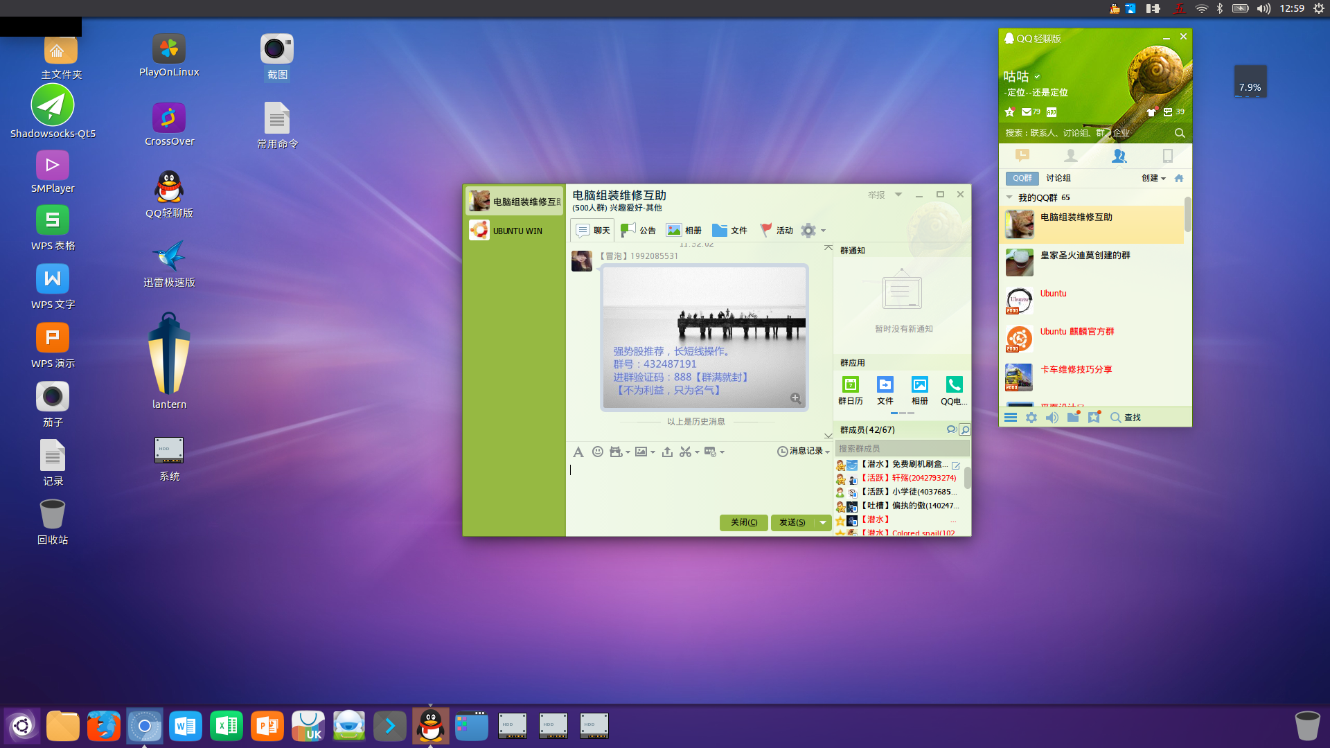Screen dimensions: 1330x748
Task: Open the main menu icon at QQ panel bottom
Action: click(x=1011, y=417)
